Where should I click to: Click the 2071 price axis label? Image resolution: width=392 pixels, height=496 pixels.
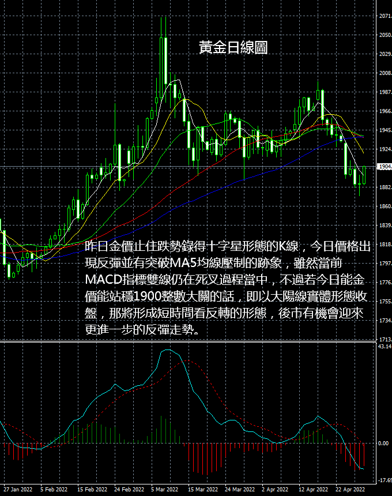[385, 16]
